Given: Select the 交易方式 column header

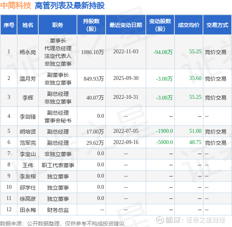Looking at the screenshot, I should tap(217, 25).
